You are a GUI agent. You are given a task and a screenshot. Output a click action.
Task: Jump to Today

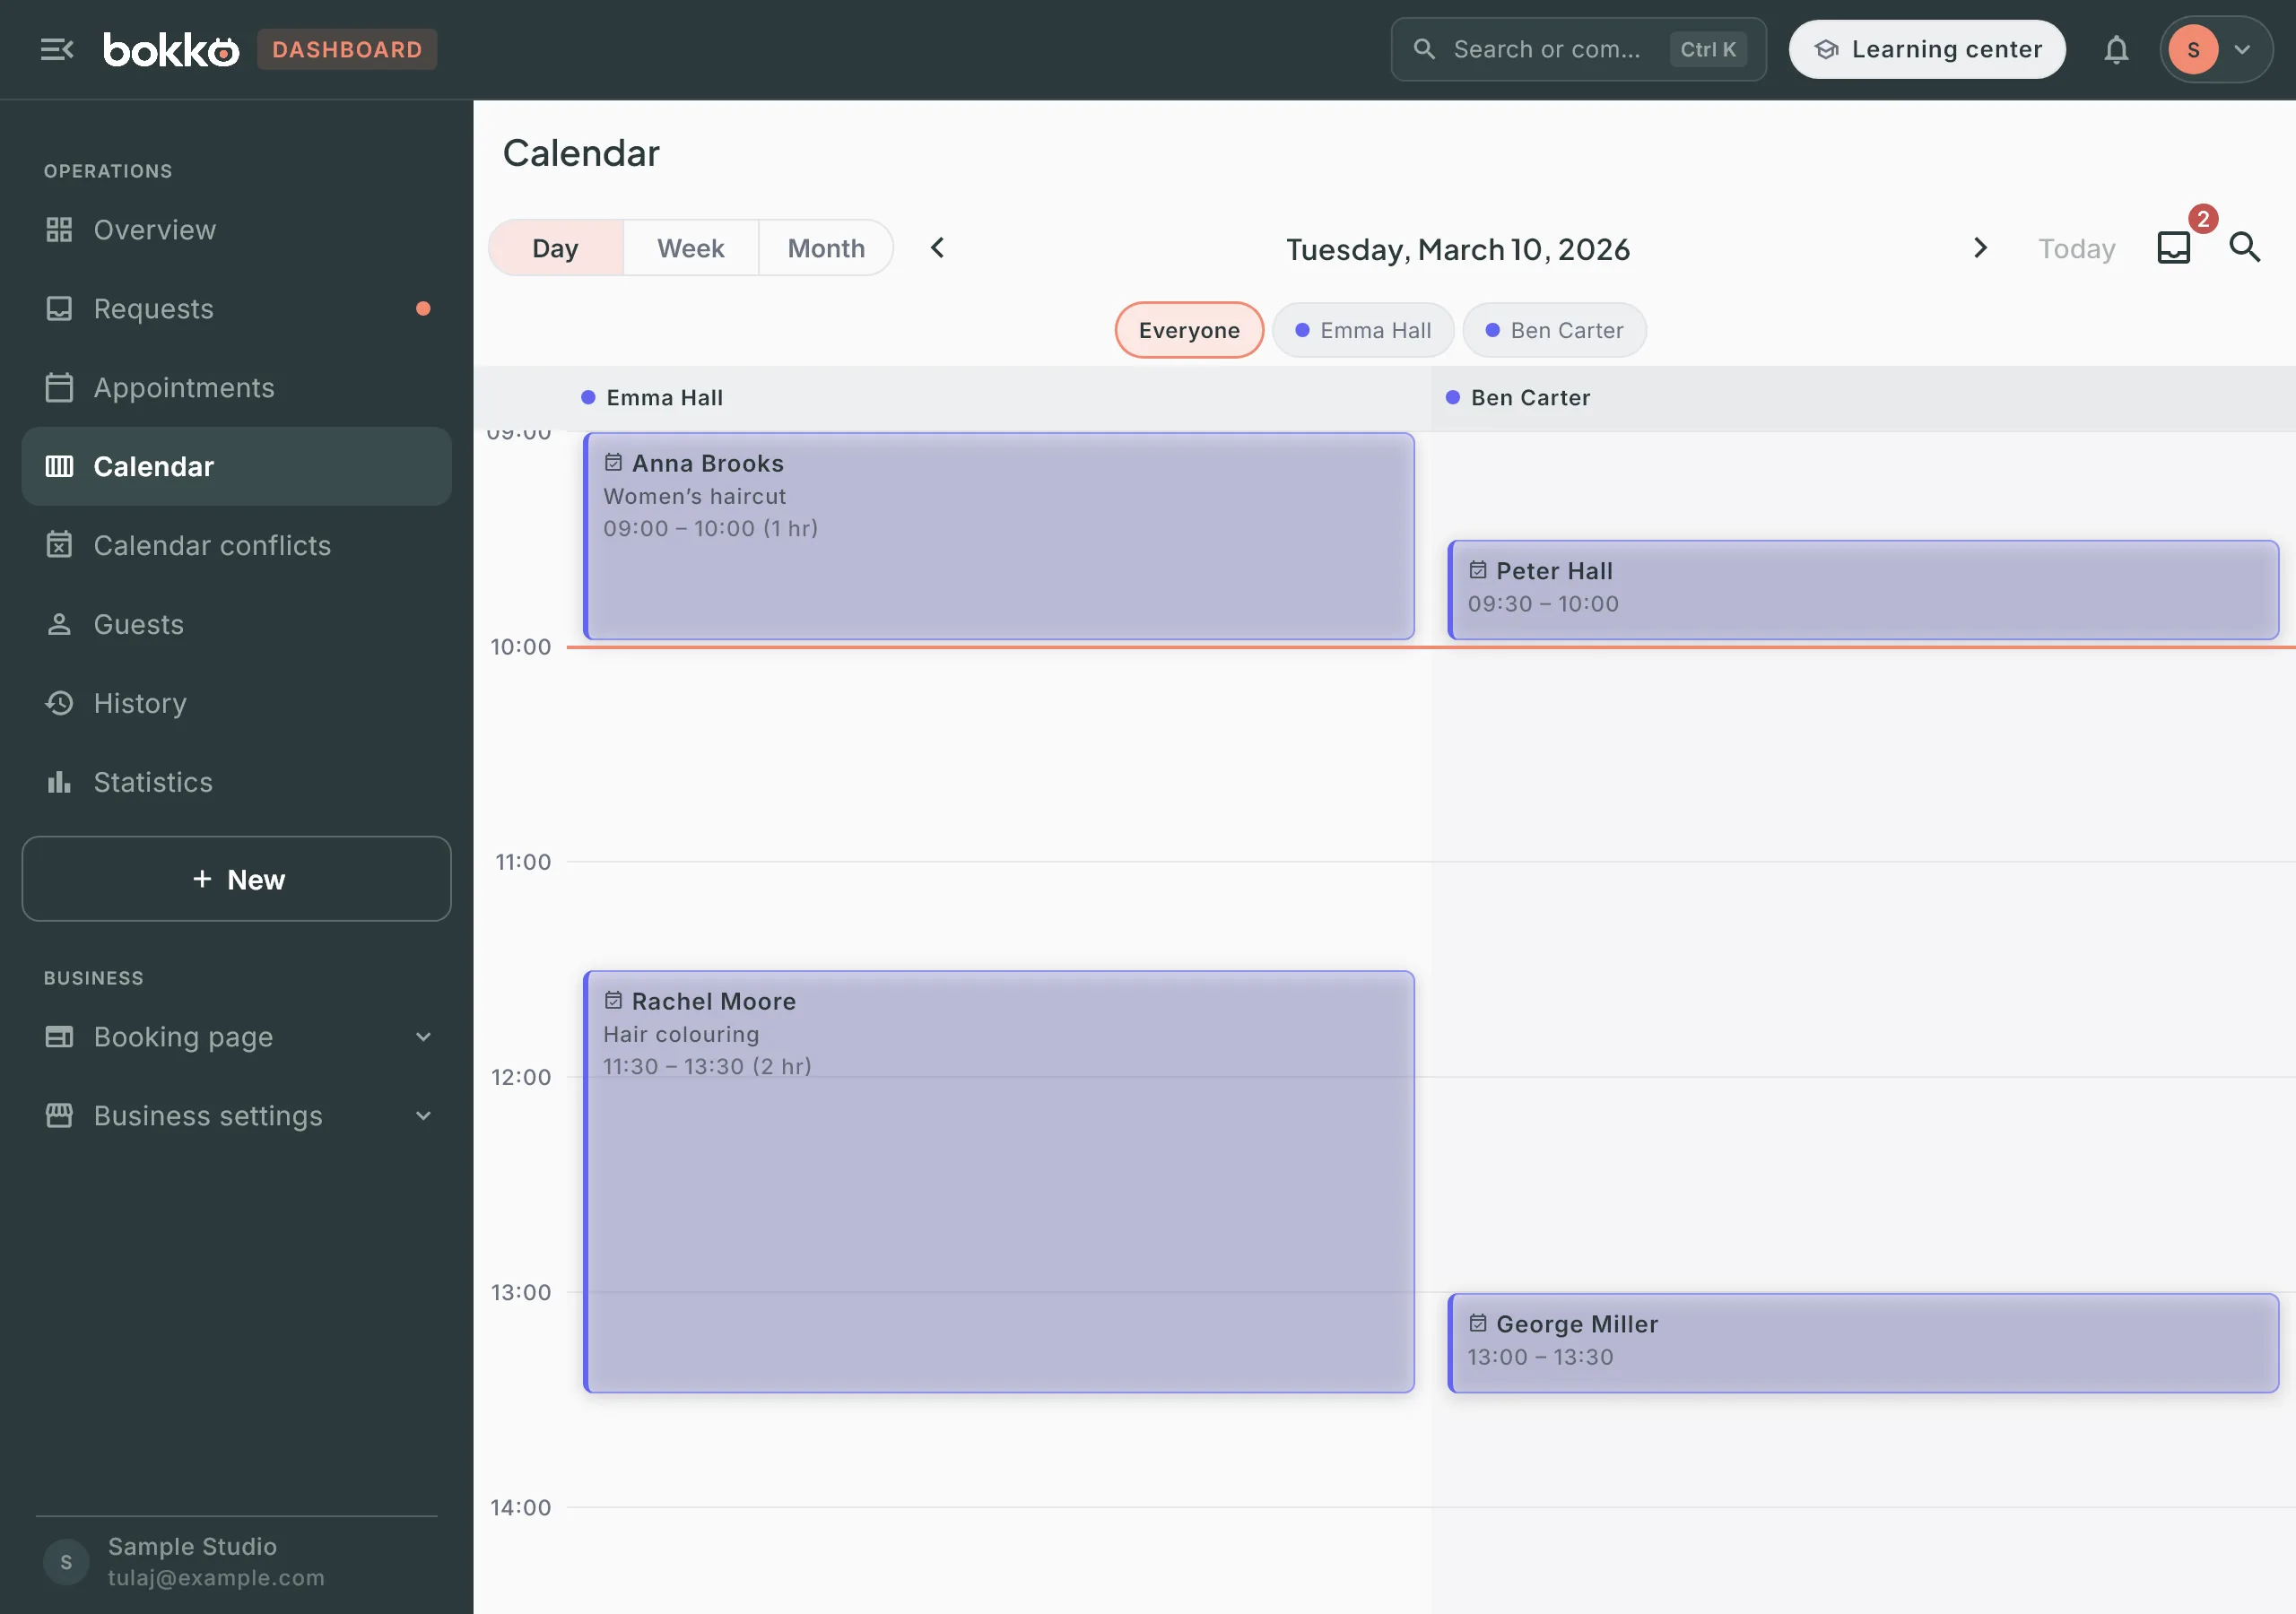2077,248
